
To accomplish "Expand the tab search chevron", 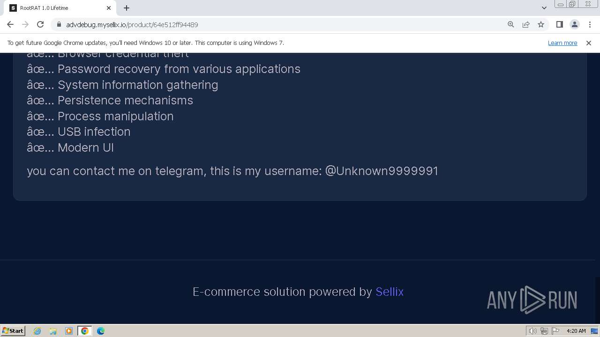I will [x=544, y=8].
